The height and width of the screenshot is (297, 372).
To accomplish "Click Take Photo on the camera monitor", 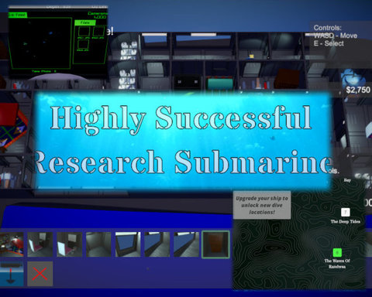I will point(44,71).
